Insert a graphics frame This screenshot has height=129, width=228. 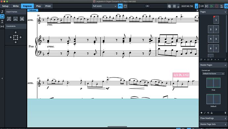(x=22, y=19)
